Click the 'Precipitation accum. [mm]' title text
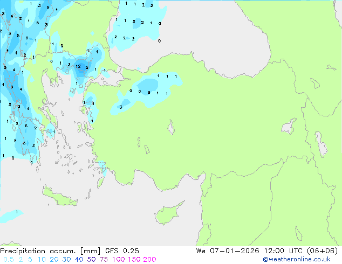Viewport: 342px width, 264px height. point(50,251)
